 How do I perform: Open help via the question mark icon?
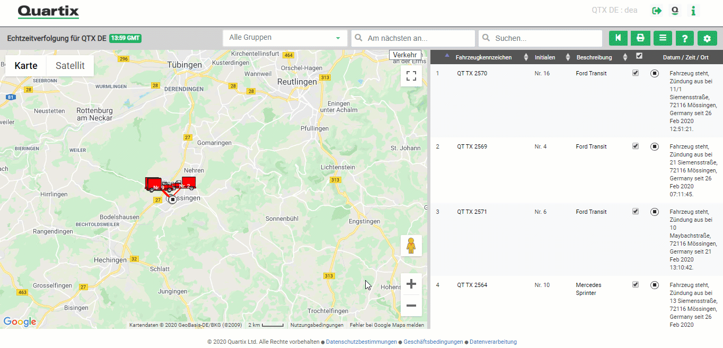[684, 38]
